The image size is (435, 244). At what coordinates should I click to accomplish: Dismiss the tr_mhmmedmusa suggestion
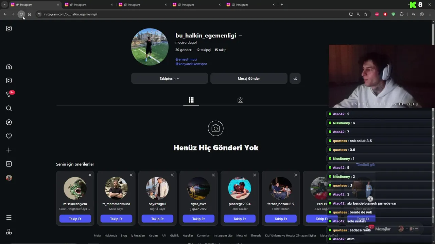[x=131, y=175]
